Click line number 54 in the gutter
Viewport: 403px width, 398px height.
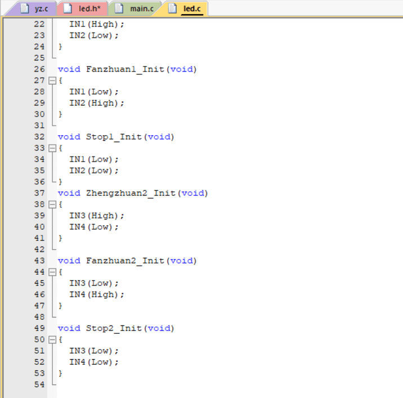click(39, 384)
